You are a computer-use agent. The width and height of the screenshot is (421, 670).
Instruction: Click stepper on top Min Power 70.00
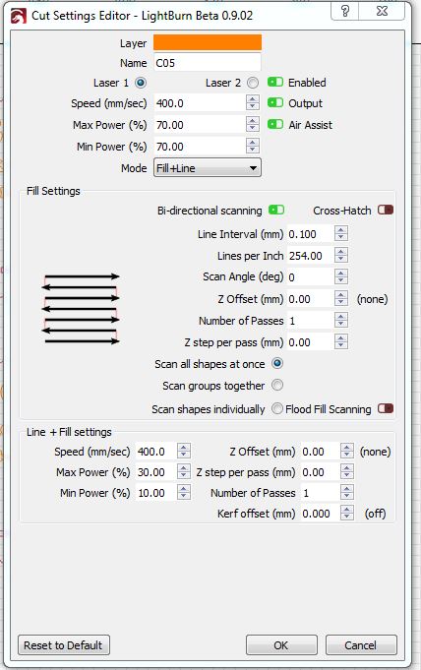(253, 147)
